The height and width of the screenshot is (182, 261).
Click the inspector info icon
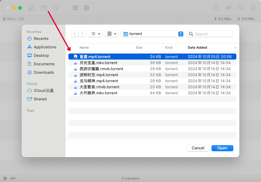(252, 8)
